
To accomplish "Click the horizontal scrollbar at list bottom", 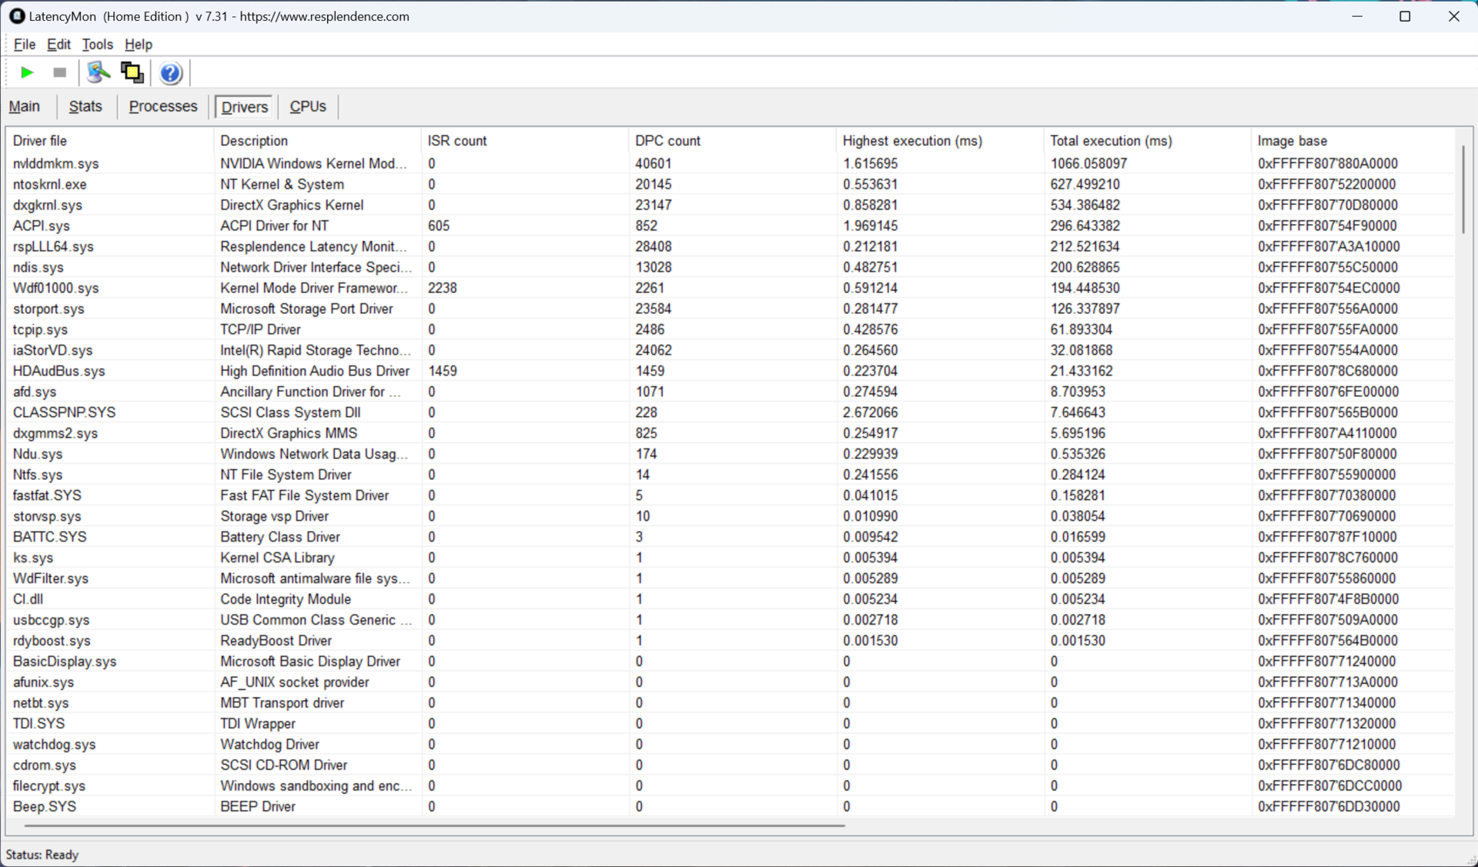I will 434,825.
